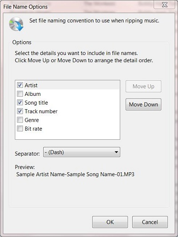178x237 pixels.
Task: Select the Song title row label
Action: tap(36, 103)
